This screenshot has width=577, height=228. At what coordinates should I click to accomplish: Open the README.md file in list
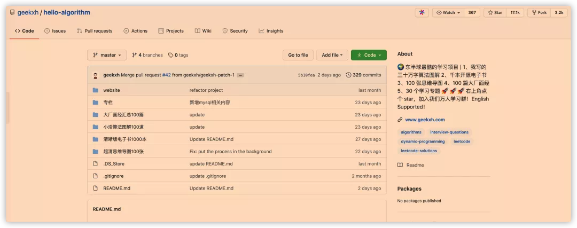(x=116, y=188)
